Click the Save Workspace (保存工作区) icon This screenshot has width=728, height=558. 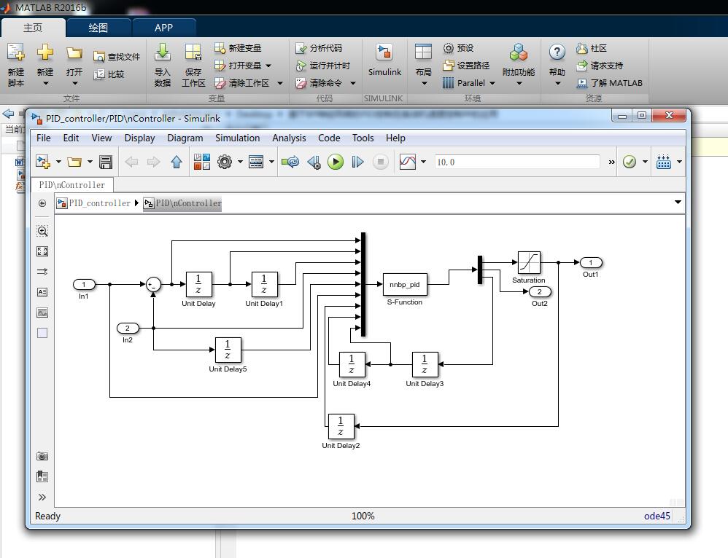point(193,52)
